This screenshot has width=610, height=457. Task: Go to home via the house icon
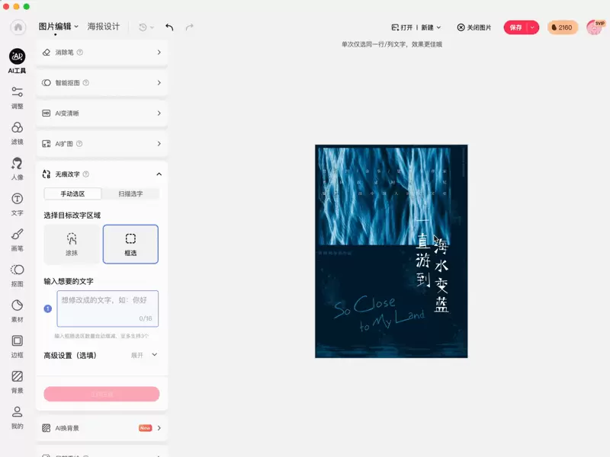[18, 27]
